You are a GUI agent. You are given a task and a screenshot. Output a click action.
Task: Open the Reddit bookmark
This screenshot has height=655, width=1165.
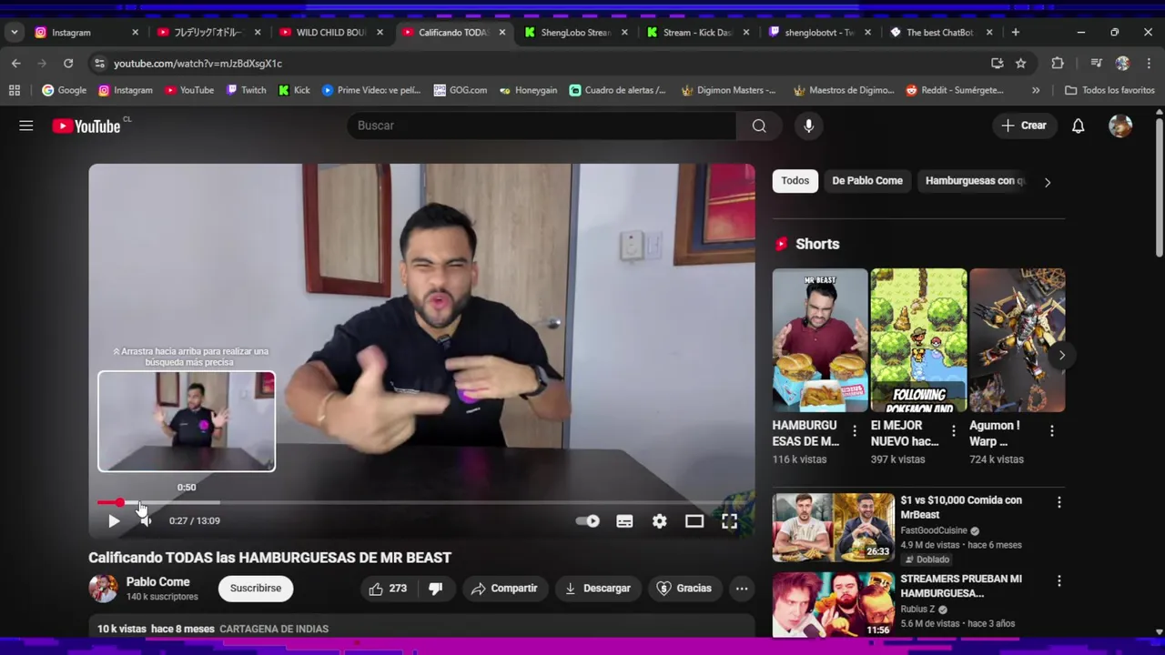[955, 90]
